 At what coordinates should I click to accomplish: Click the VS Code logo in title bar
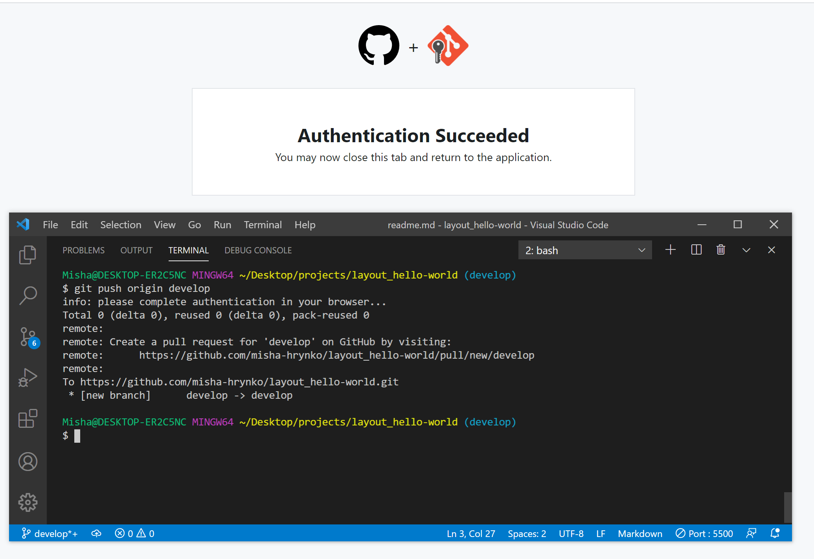tap(23, 225)
